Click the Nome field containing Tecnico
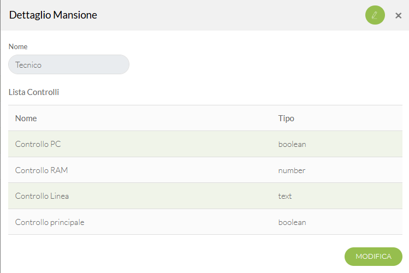The height and width of the screenshot is (273, 409). coord(69,64)
